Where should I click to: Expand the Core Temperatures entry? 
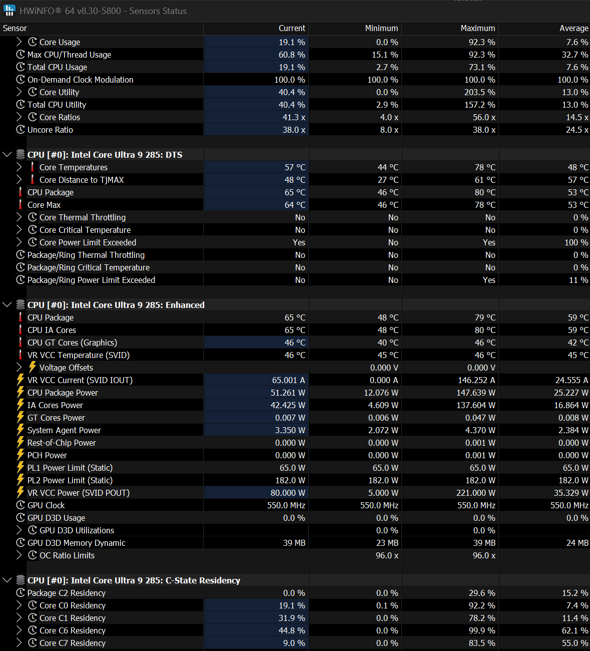[19, 167]
